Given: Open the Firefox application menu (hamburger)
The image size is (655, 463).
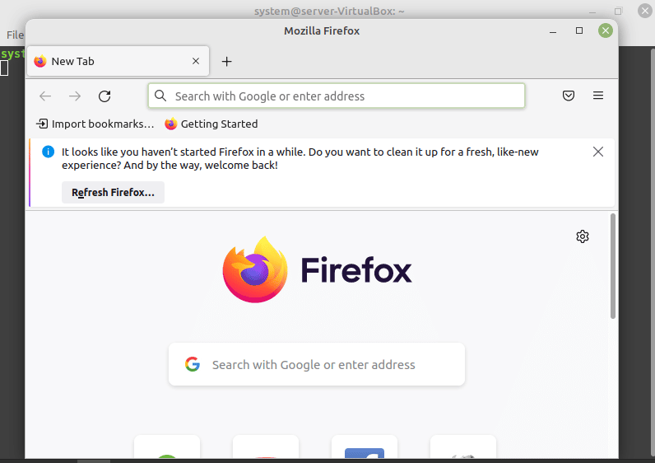Looking at the screenshot, I should (x=597, y=96).
